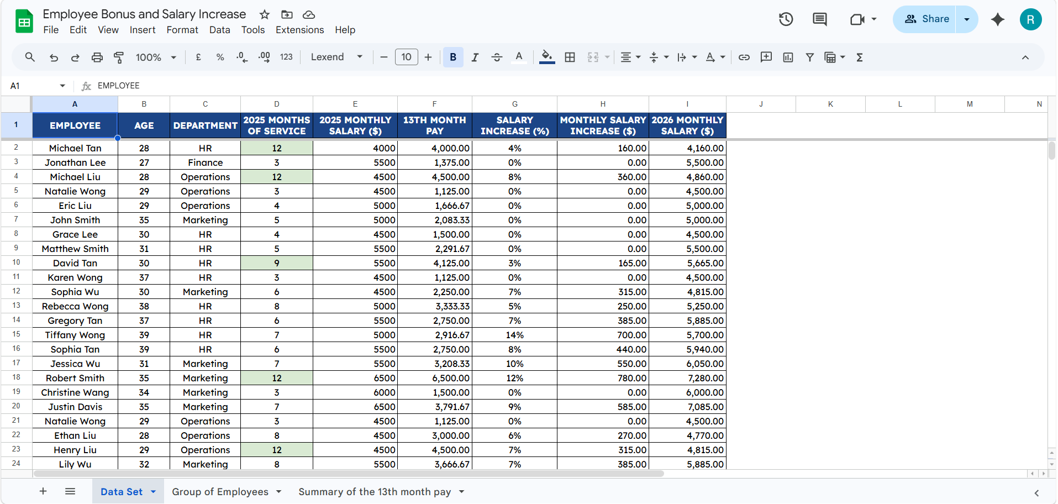Click the paint format roller icon

119,57
